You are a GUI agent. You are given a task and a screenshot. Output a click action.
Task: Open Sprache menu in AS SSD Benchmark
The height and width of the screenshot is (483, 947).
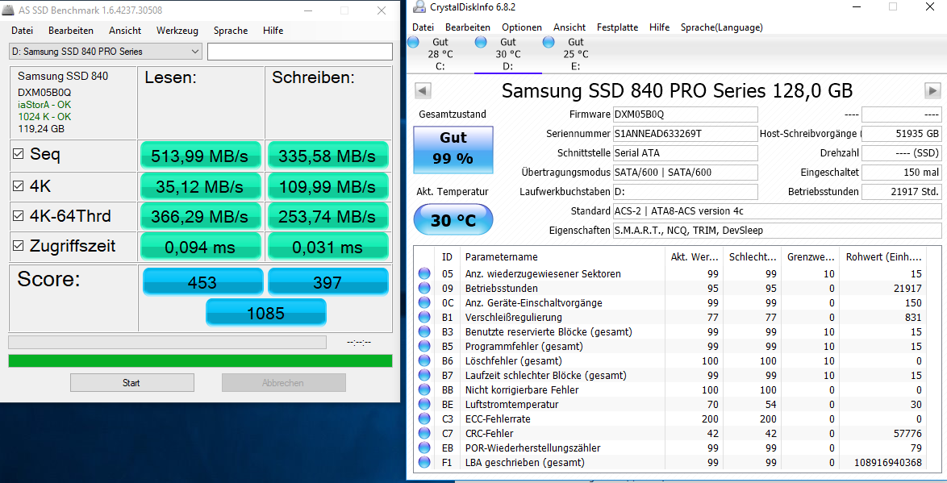tap(230, 30)
